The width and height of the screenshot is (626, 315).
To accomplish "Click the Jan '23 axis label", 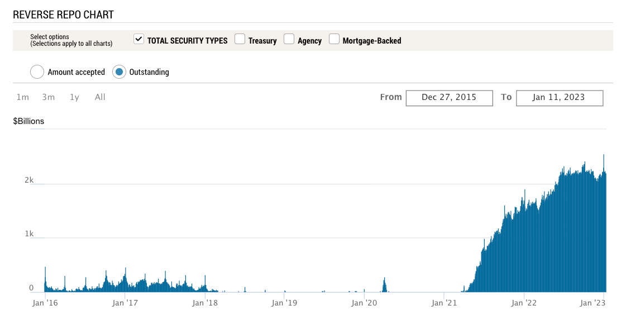I will click(592, 303).
